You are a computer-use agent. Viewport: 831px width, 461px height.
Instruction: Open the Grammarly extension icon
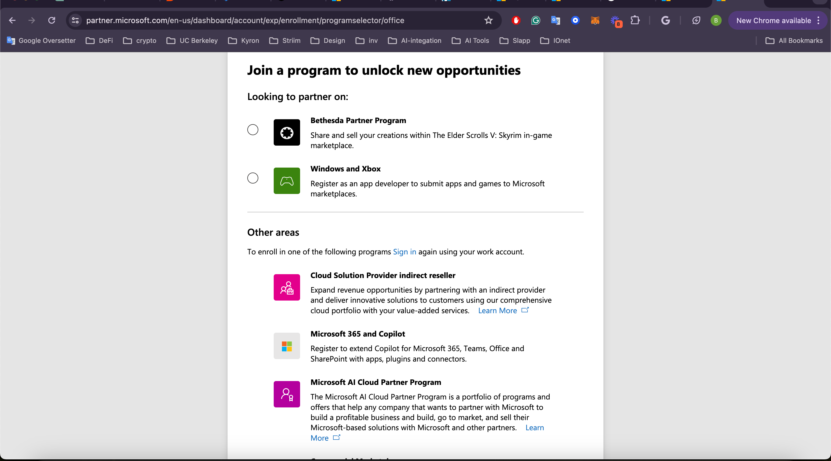(536, 20)
